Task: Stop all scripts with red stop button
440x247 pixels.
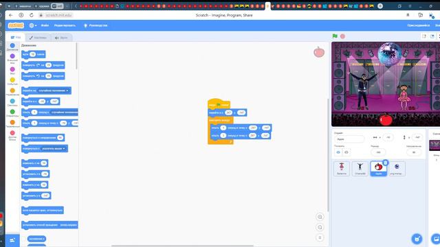Action: (x=342, y=36)
